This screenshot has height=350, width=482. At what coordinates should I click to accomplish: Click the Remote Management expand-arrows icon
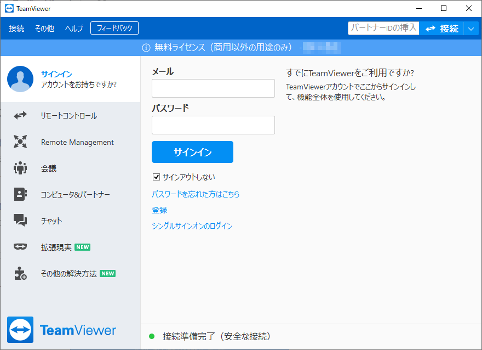pos(20,142)
